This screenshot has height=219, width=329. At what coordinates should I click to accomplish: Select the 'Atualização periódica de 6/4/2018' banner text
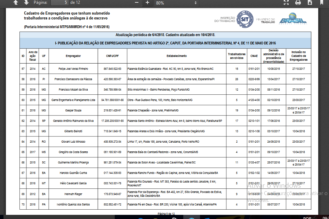point(165,35)
